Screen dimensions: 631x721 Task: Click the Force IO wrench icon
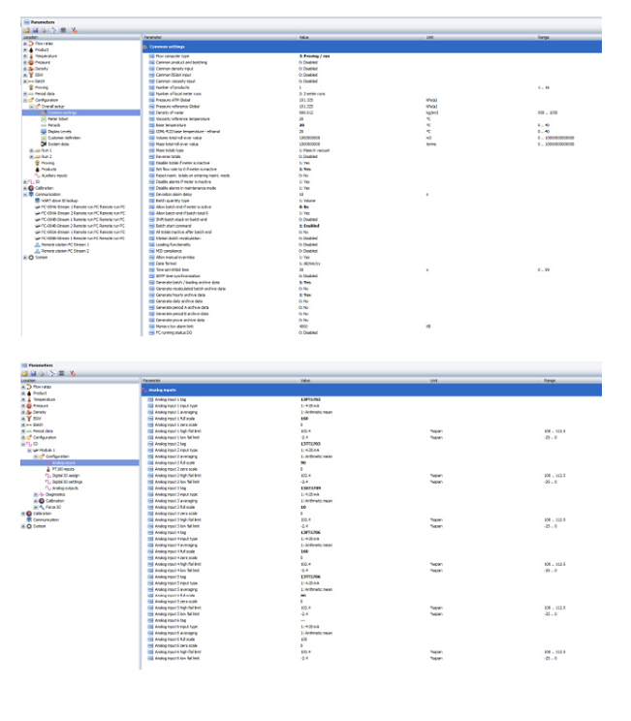coord(42,507)
